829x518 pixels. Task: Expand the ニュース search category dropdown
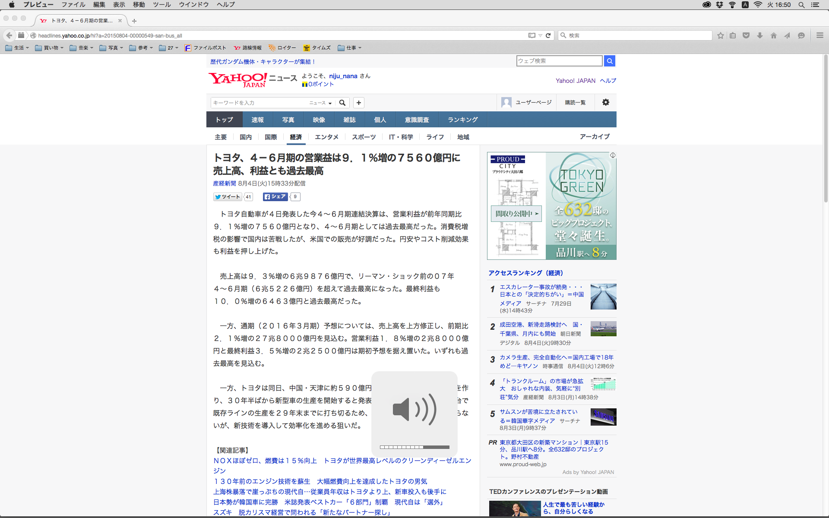(x=320, y=103)
